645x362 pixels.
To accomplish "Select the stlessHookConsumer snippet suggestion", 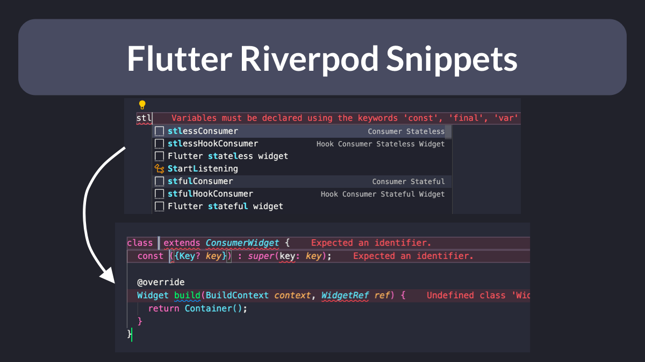I will click(x=302, y=144).
